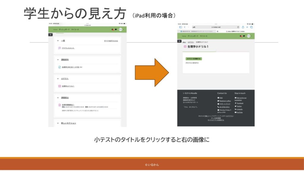Tap the Safari reload icon in address bar

[x=238, y=27]
